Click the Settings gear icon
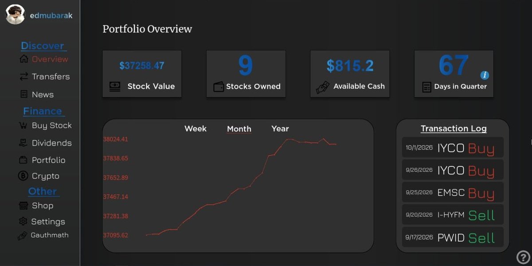This screenshot has width=532, height=266. pyautogui.click(x=23, y=221)
